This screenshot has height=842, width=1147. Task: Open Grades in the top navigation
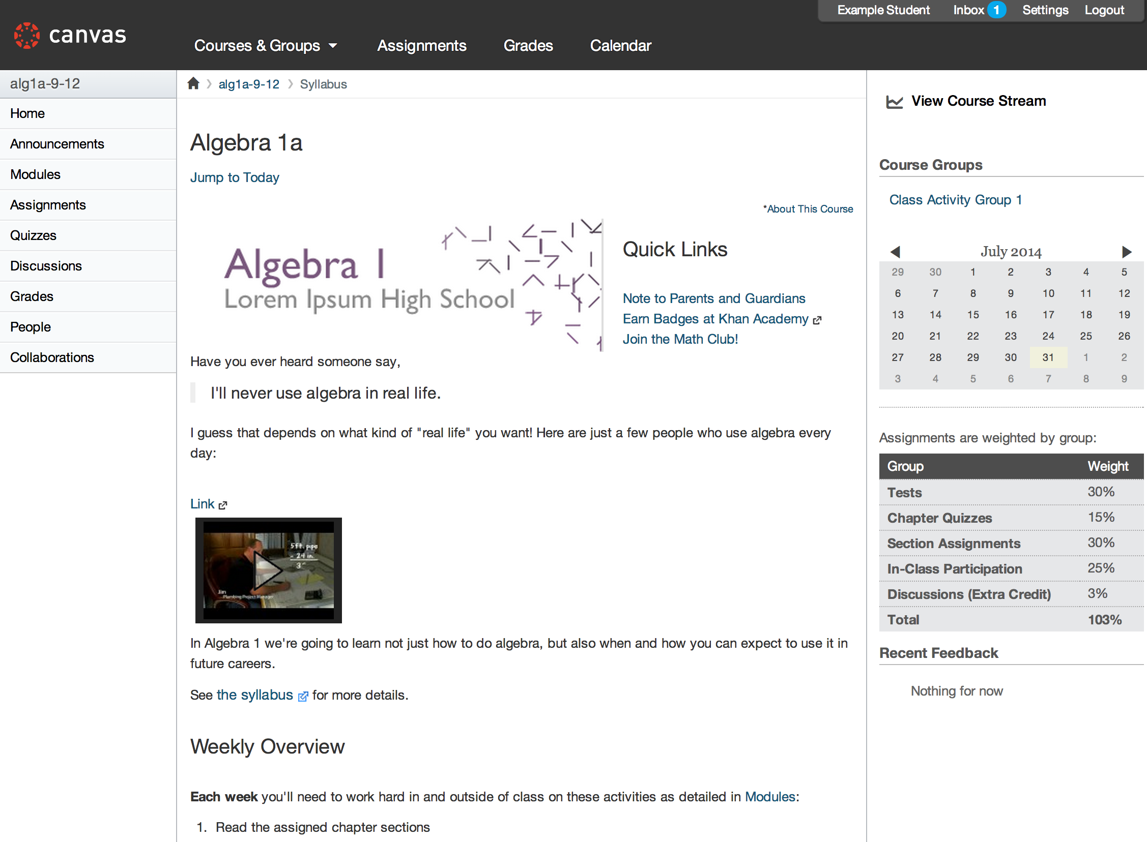[528, 46]
